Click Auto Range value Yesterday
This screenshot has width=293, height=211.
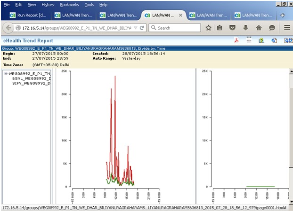tap(131, 58)
